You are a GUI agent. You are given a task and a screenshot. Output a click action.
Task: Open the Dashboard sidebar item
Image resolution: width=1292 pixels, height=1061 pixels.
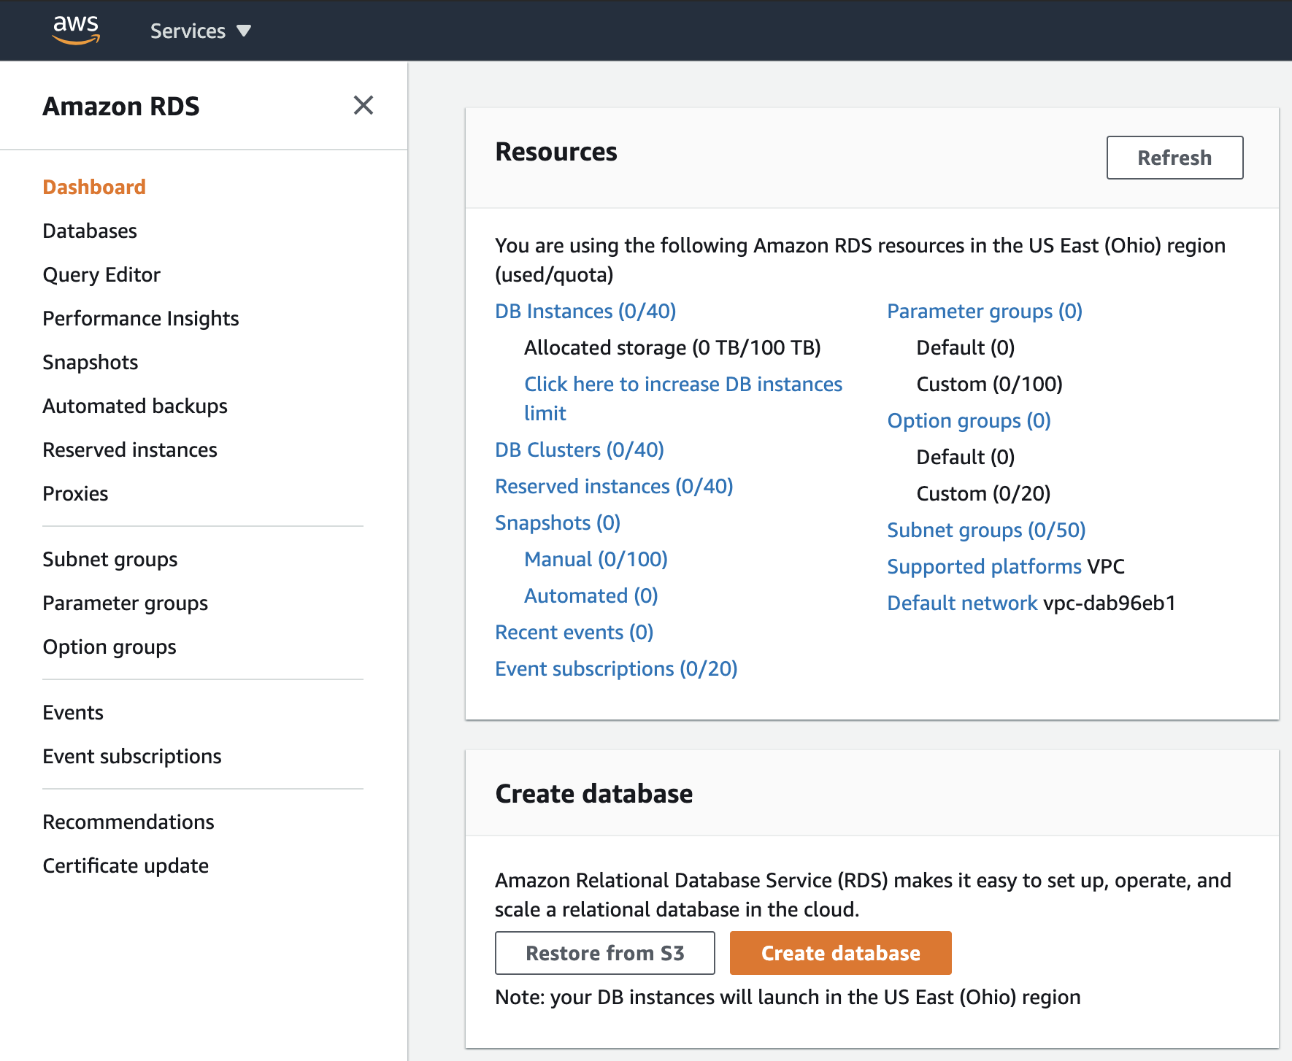[x=93, y=187]
